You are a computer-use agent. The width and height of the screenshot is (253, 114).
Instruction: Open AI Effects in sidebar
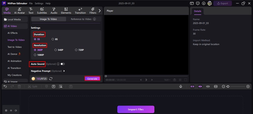pos(13,33)
